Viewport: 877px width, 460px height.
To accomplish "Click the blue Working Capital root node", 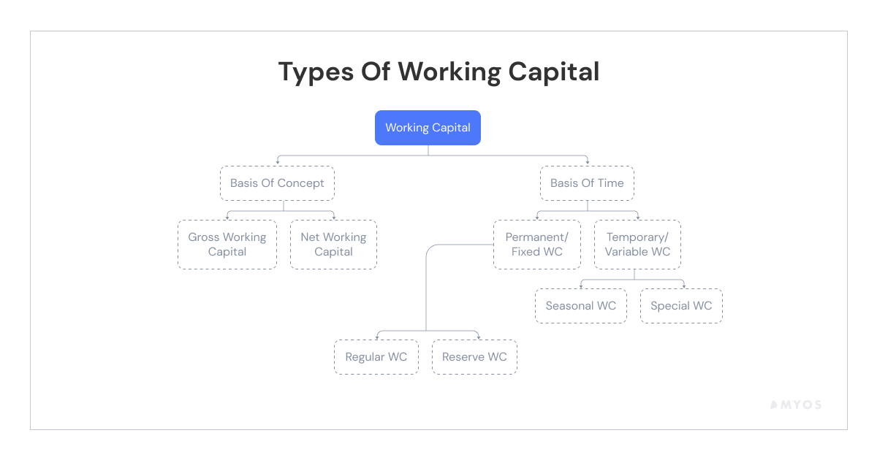I will [x=428, y=128].
